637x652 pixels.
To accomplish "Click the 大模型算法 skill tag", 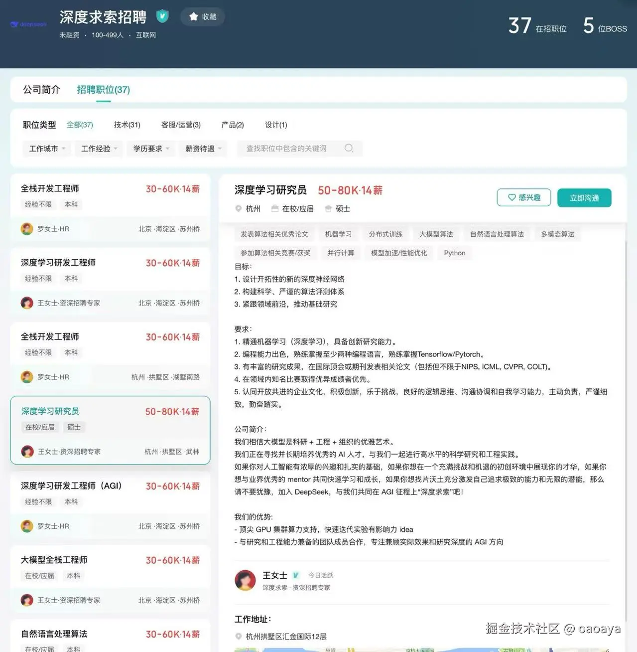I will (436, 234).
